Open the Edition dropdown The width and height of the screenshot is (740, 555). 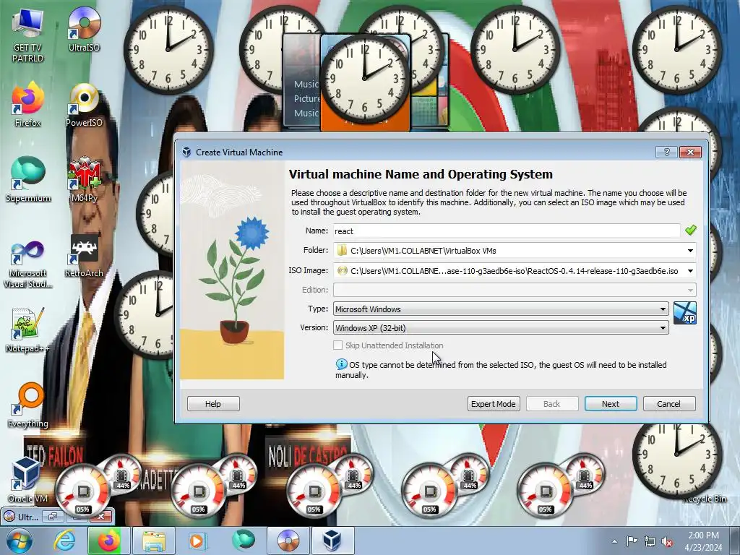pyautogui.click(x=515, y=290)
